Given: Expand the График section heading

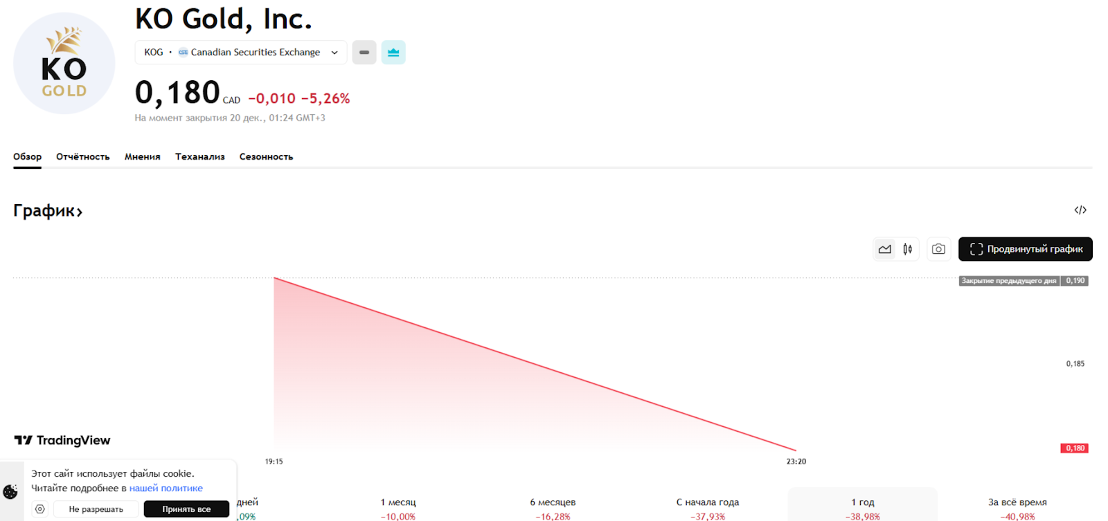Looking at the screenshot, I should coord(48,211).
